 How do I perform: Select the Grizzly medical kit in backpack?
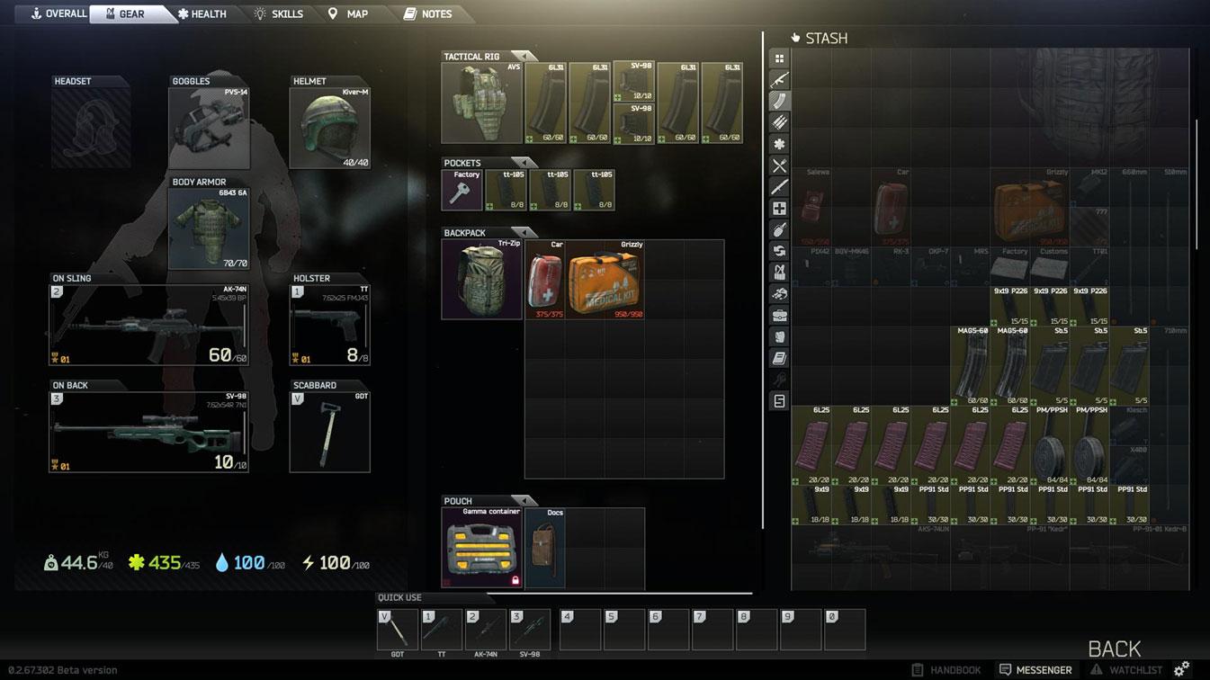[x=605, y=281]
